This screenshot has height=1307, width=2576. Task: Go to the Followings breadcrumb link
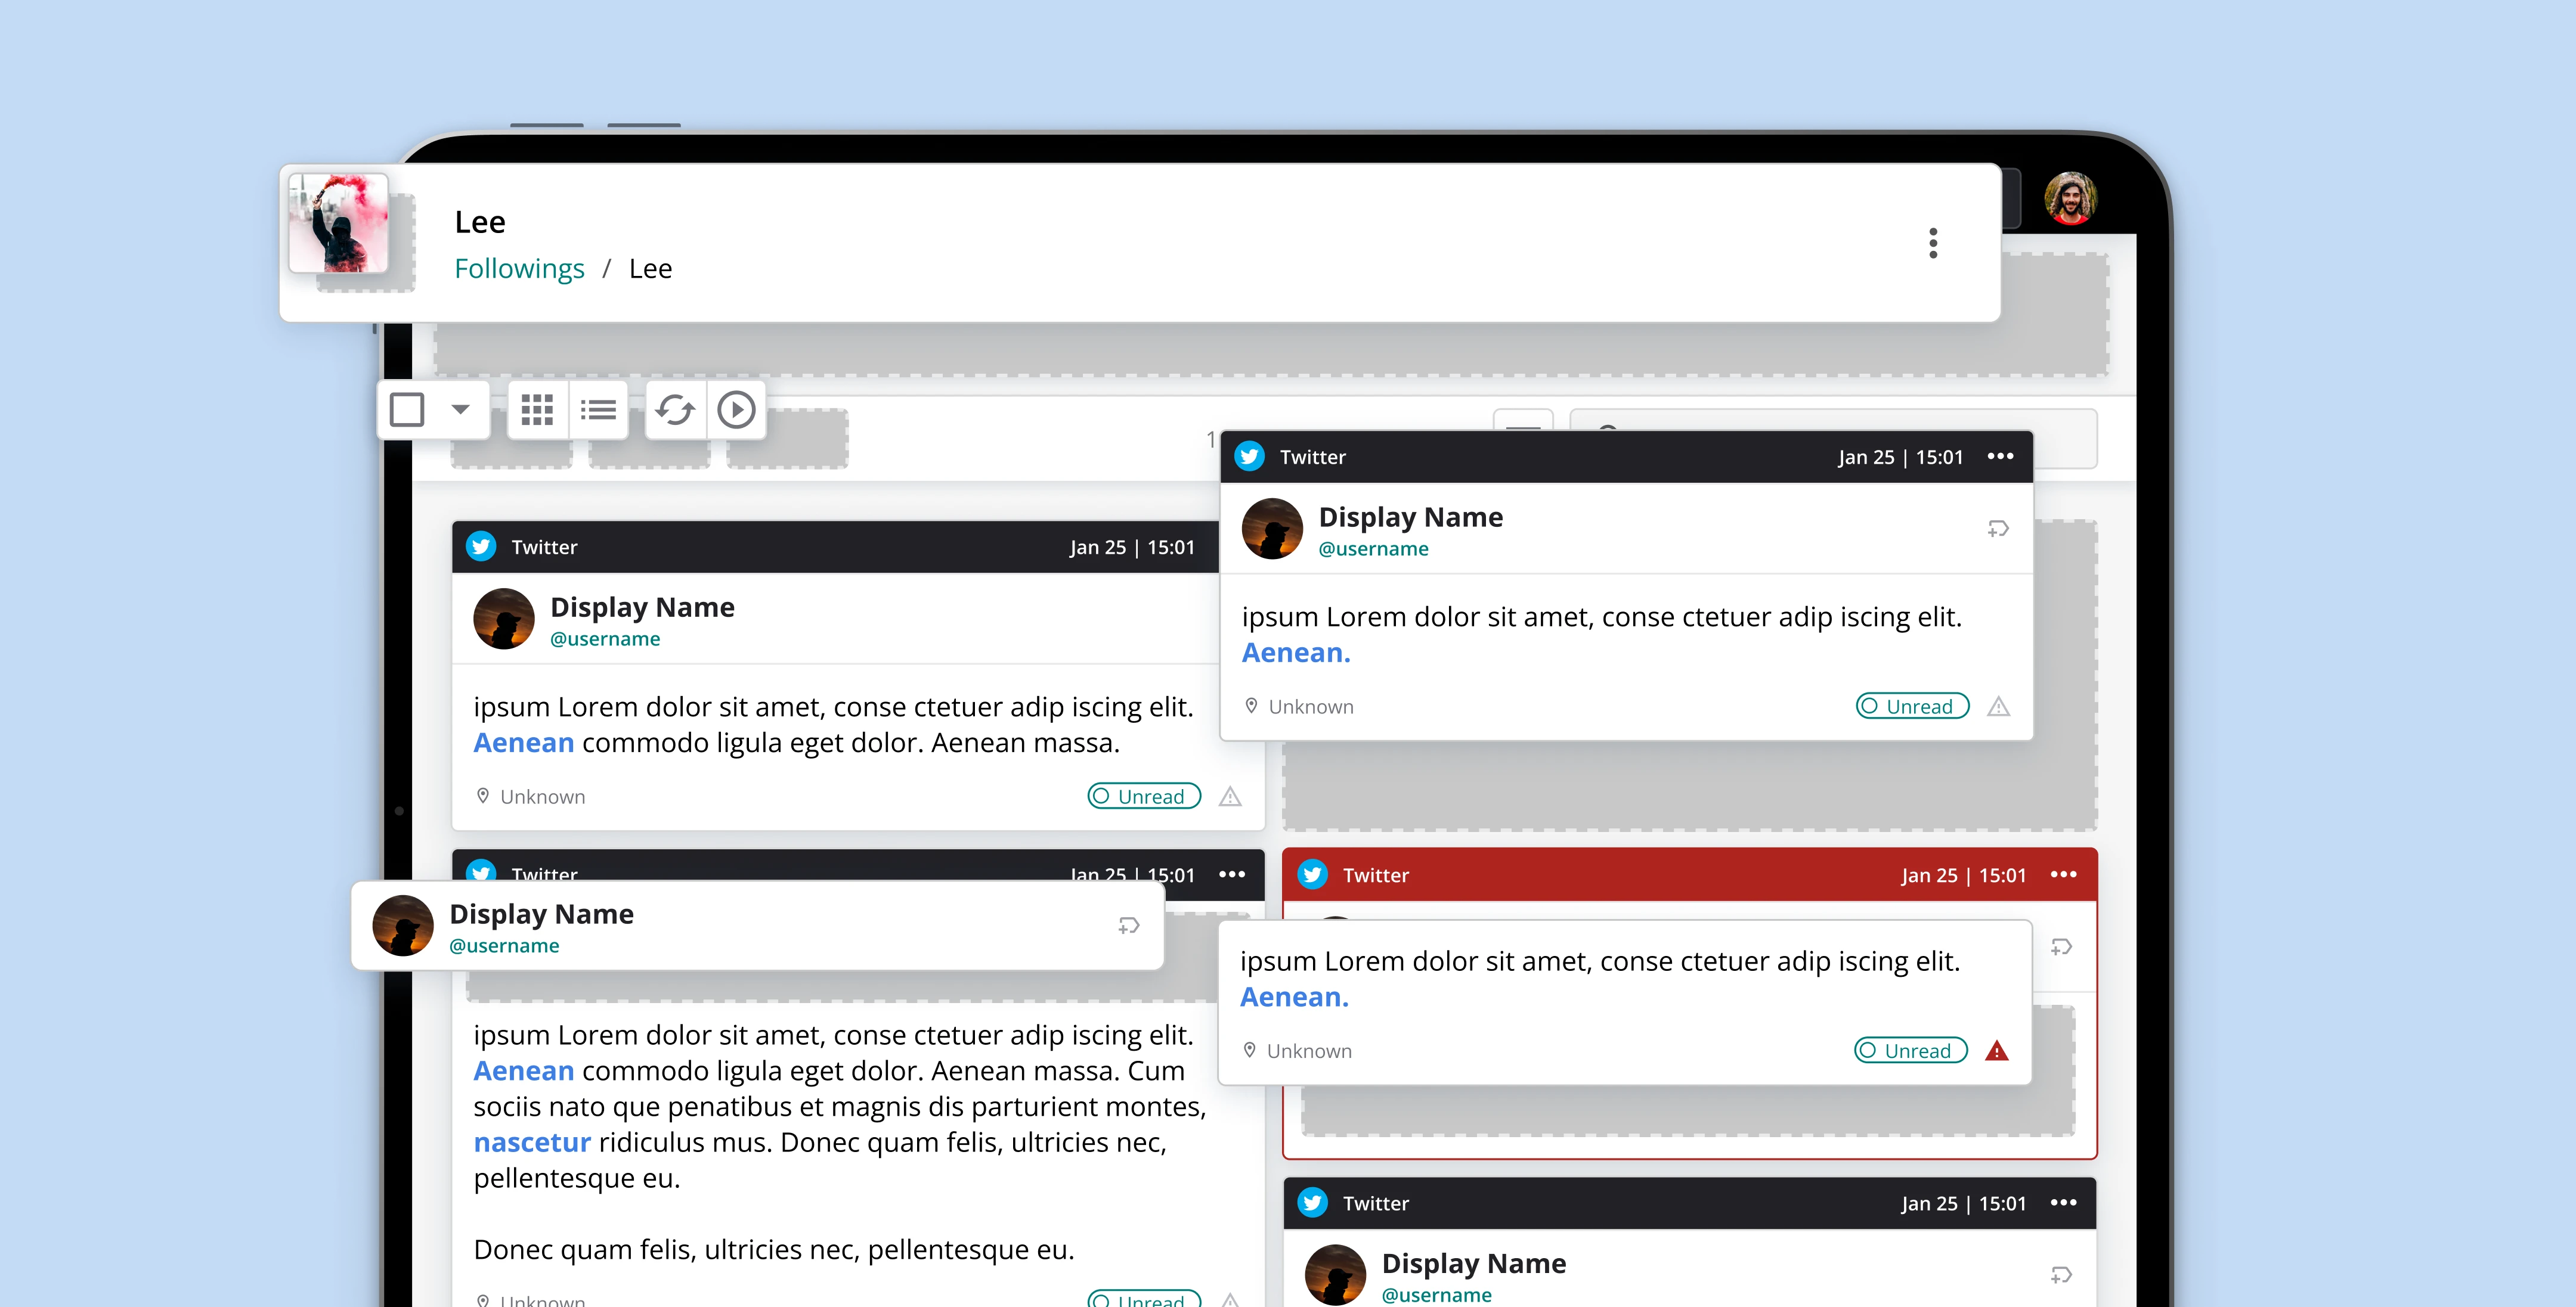[519, 269]
